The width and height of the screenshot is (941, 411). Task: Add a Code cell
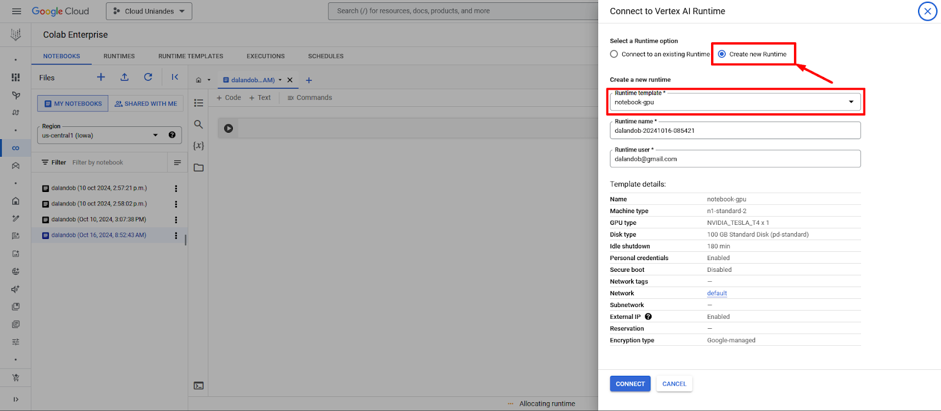pos(229,98)
